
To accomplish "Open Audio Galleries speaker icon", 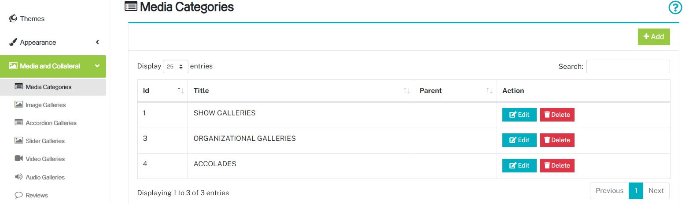I will [18, 177].
